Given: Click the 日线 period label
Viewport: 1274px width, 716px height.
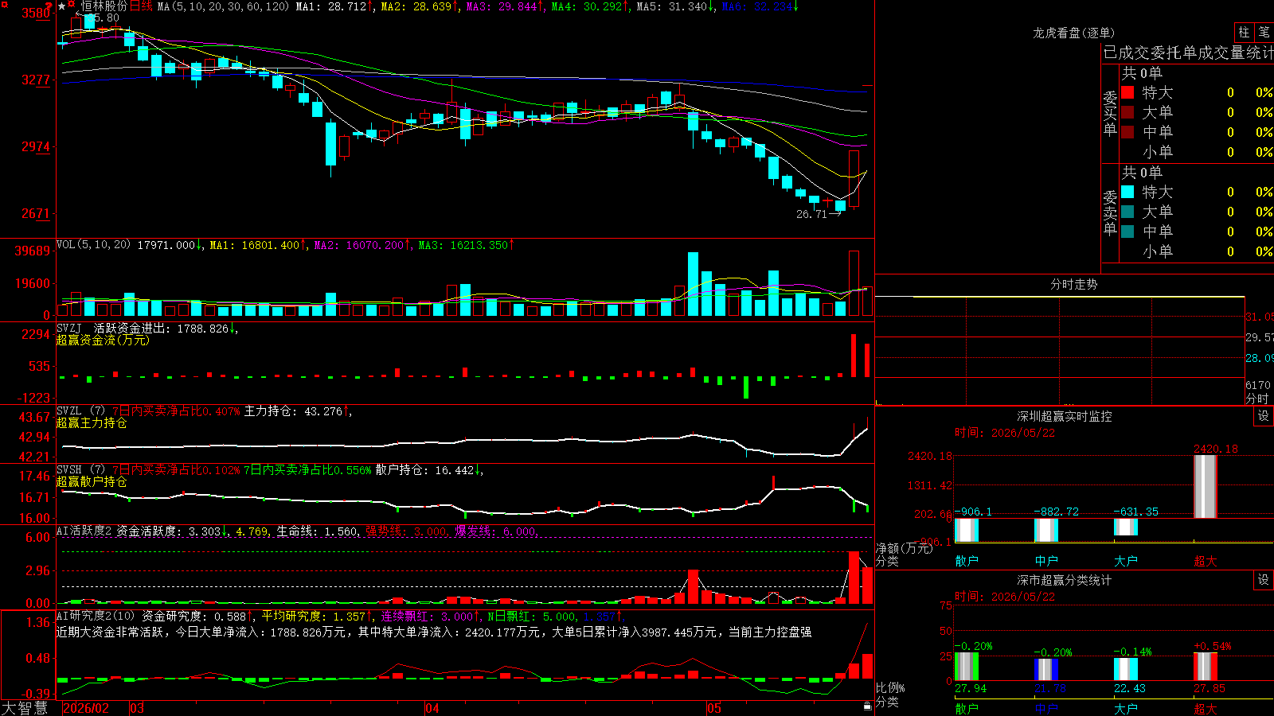Looking at the screenshot, I should [141, 6].
